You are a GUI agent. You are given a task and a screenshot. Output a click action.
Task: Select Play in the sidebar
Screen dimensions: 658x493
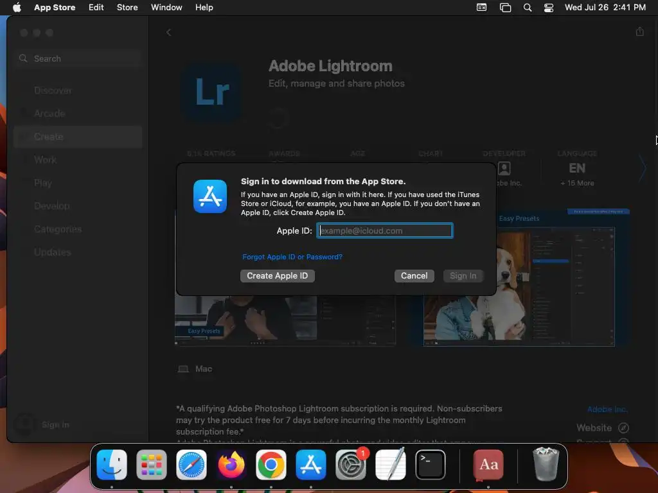click(78, 183)
